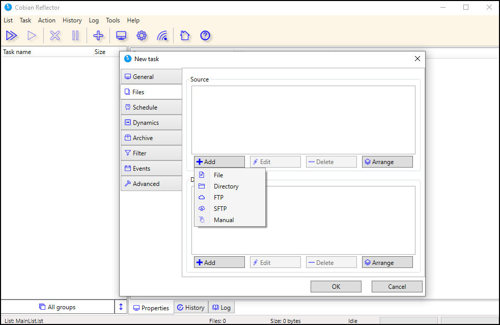
Task: Open the Tools menu
Action: [113, 20]
